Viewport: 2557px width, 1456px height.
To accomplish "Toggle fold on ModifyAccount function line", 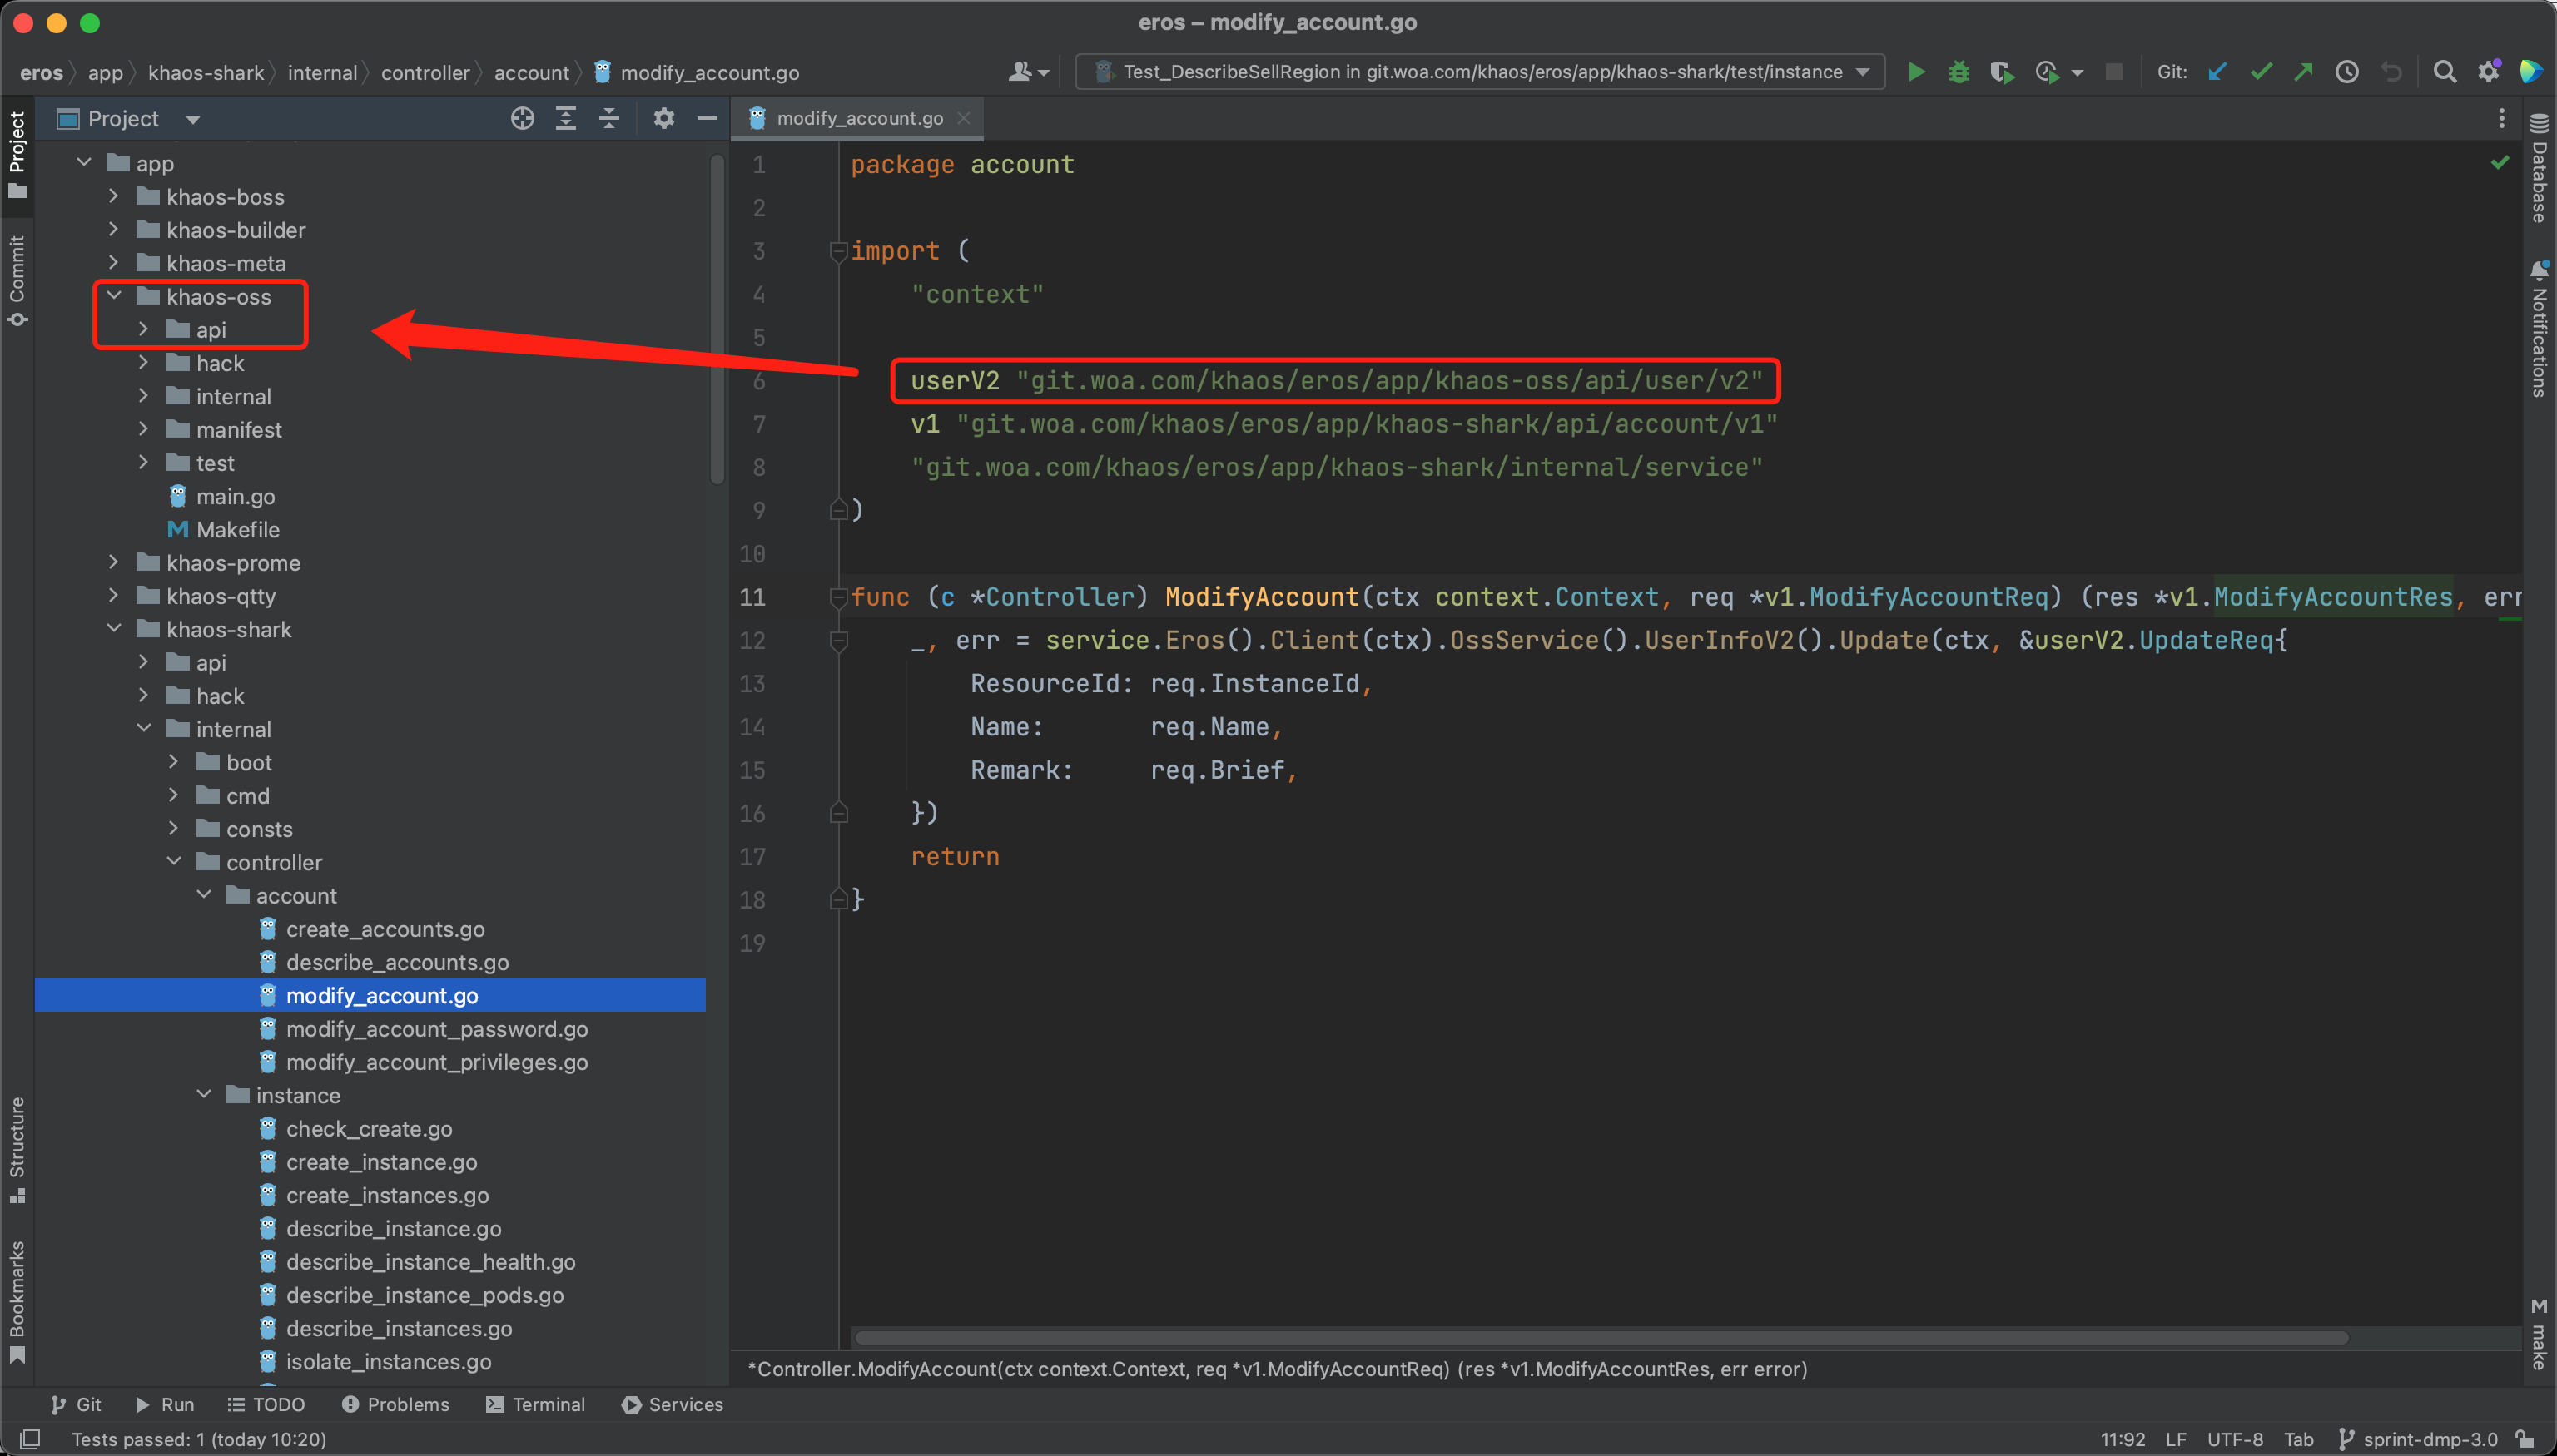I will pyautogui.click(x=838, y=597).
